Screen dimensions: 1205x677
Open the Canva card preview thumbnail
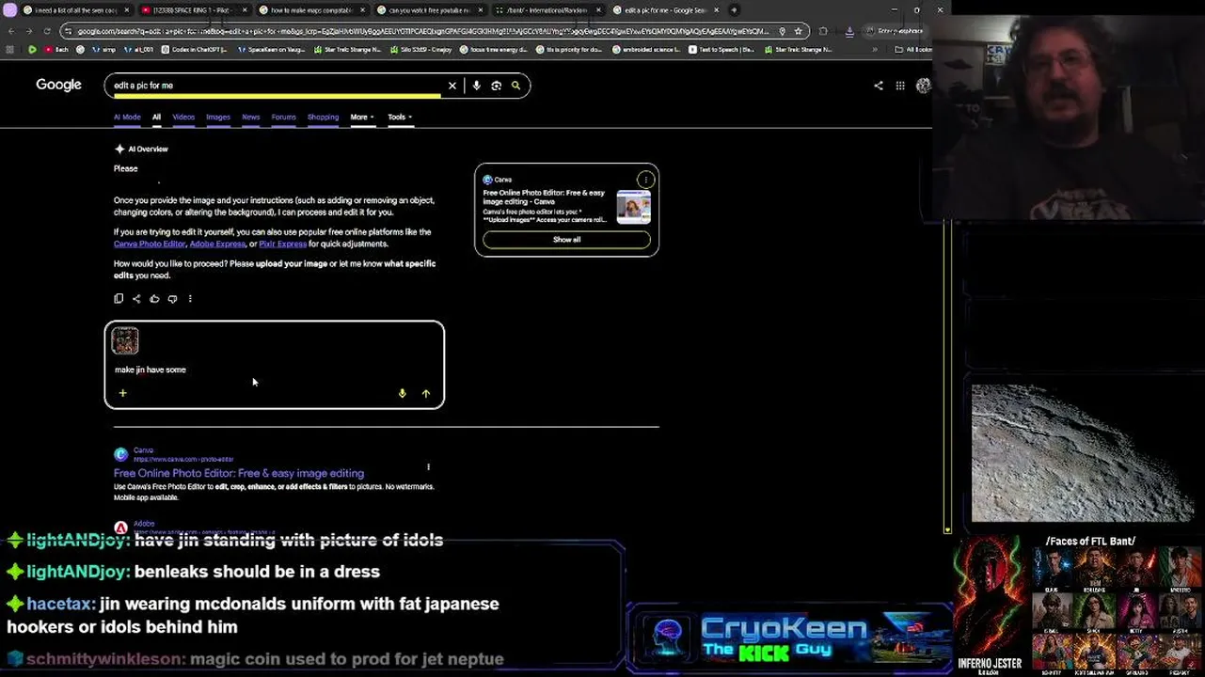click(633, 207)
